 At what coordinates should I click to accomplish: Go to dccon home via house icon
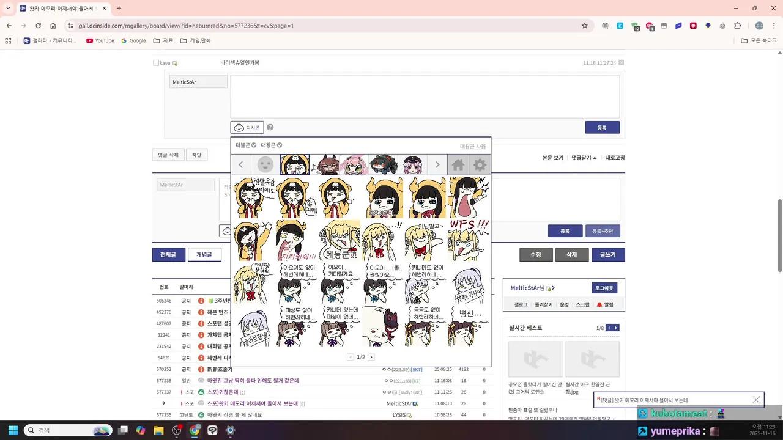pos(458,164)
